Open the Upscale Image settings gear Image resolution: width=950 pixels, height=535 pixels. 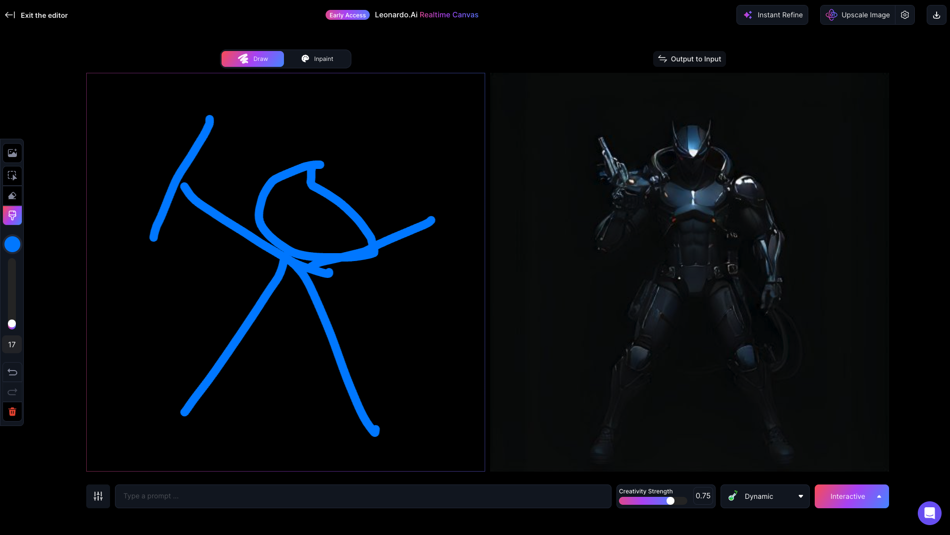click(x=904, y=15)
